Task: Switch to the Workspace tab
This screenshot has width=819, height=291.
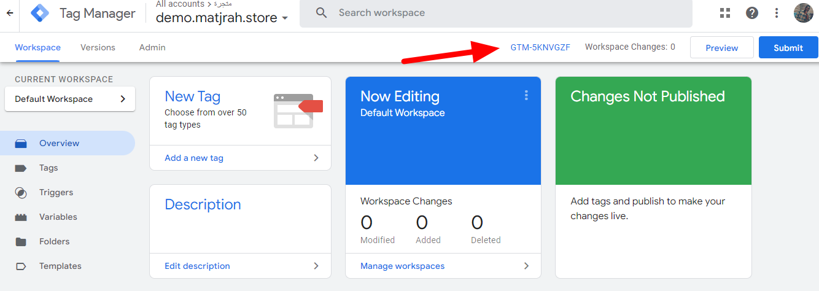Action: (38, 47)
